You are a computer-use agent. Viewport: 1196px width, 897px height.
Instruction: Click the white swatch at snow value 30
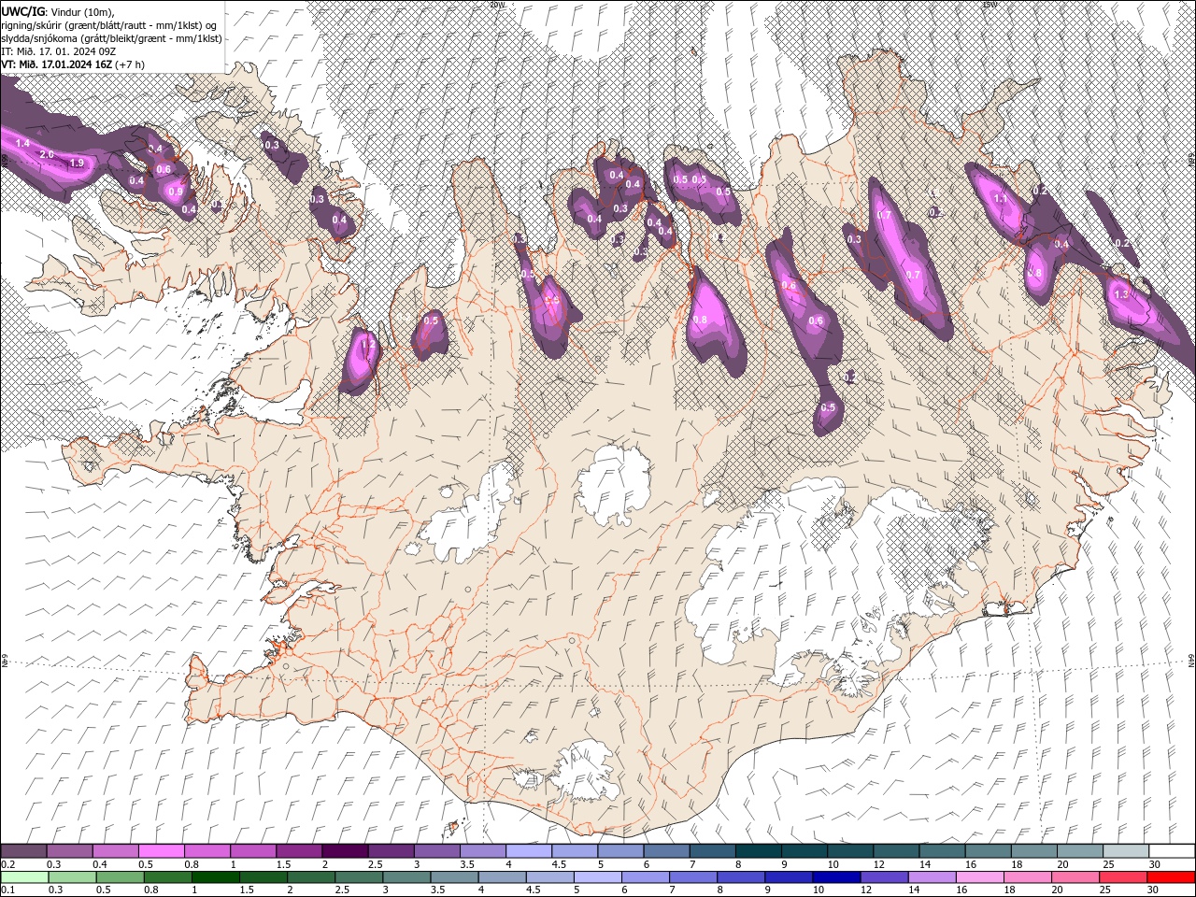[1171, 851]
